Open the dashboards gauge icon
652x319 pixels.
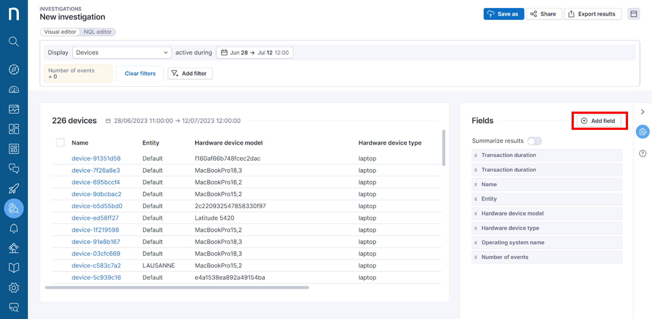(14, 90)
